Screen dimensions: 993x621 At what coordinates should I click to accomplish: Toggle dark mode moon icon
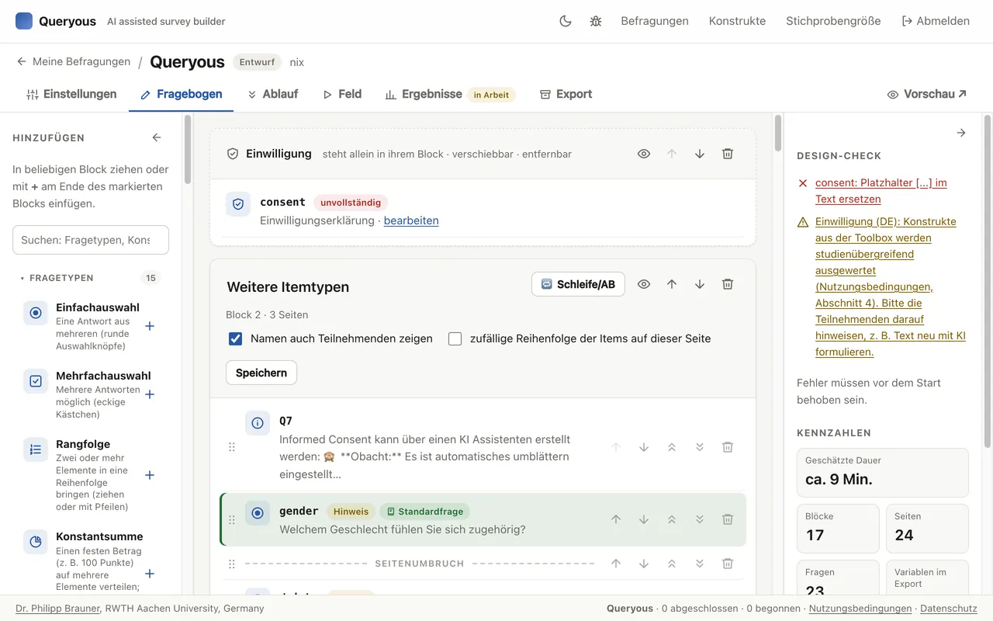coord(566,21)
